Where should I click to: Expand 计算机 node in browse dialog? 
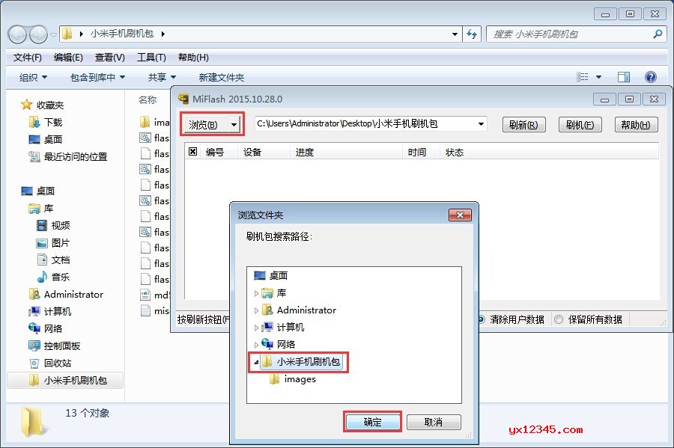[256, 328]
